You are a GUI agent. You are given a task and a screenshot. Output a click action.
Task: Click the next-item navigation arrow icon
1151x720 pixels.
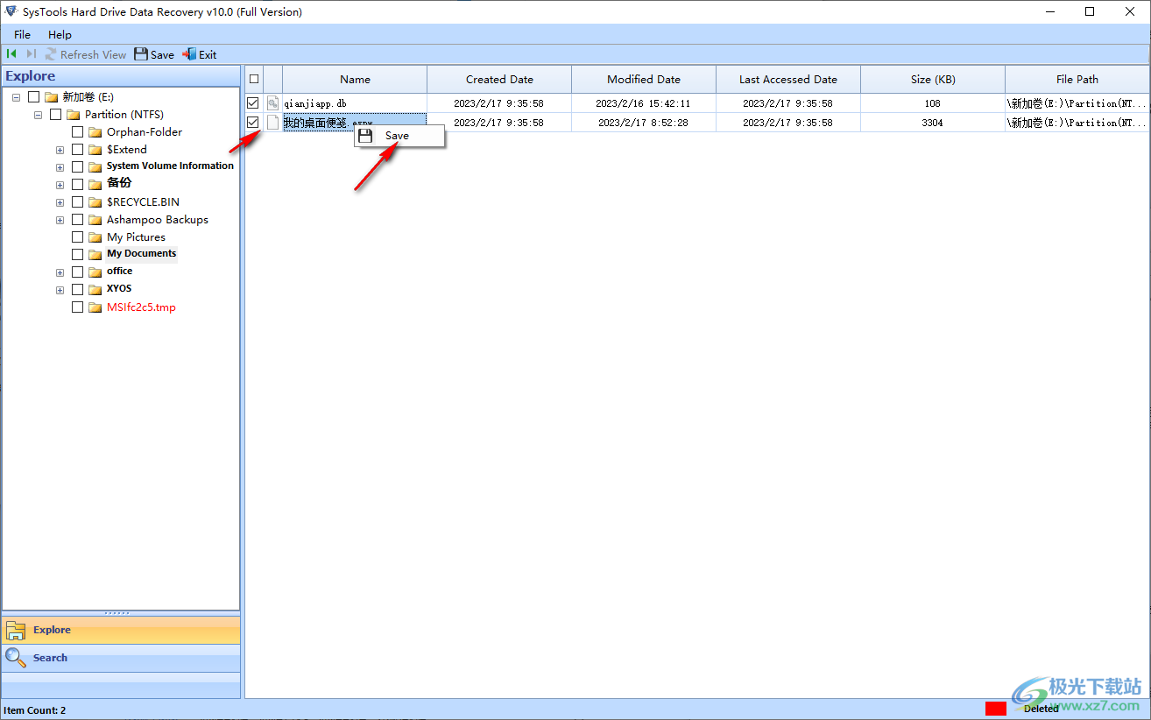[32, 54]
